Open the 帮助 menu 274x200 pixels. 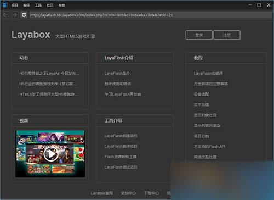[62, 5]
